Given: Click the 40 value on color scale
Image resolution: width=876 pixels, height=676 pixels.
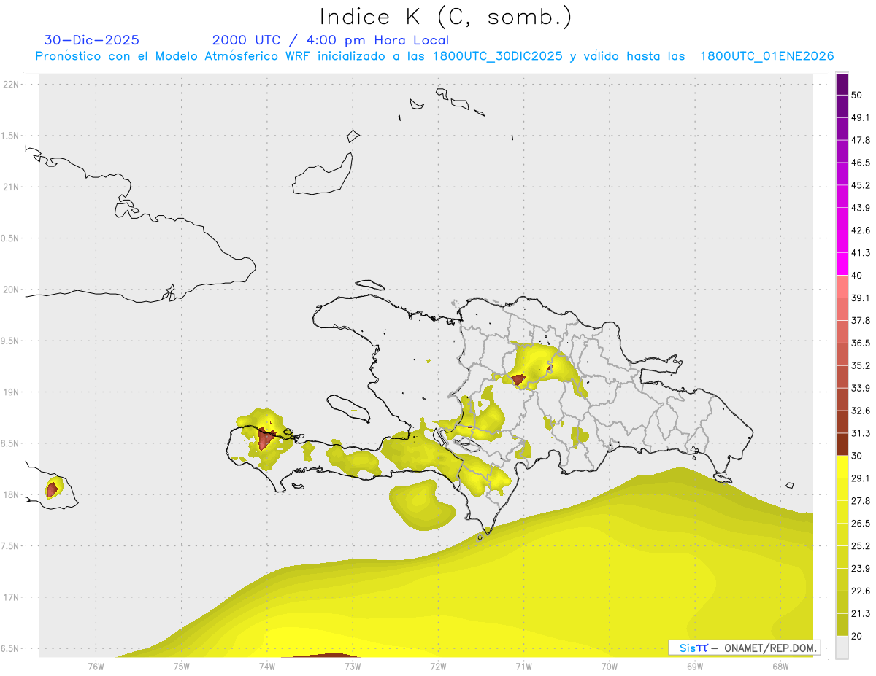Looking at the screenshot, I should [857, 276].
